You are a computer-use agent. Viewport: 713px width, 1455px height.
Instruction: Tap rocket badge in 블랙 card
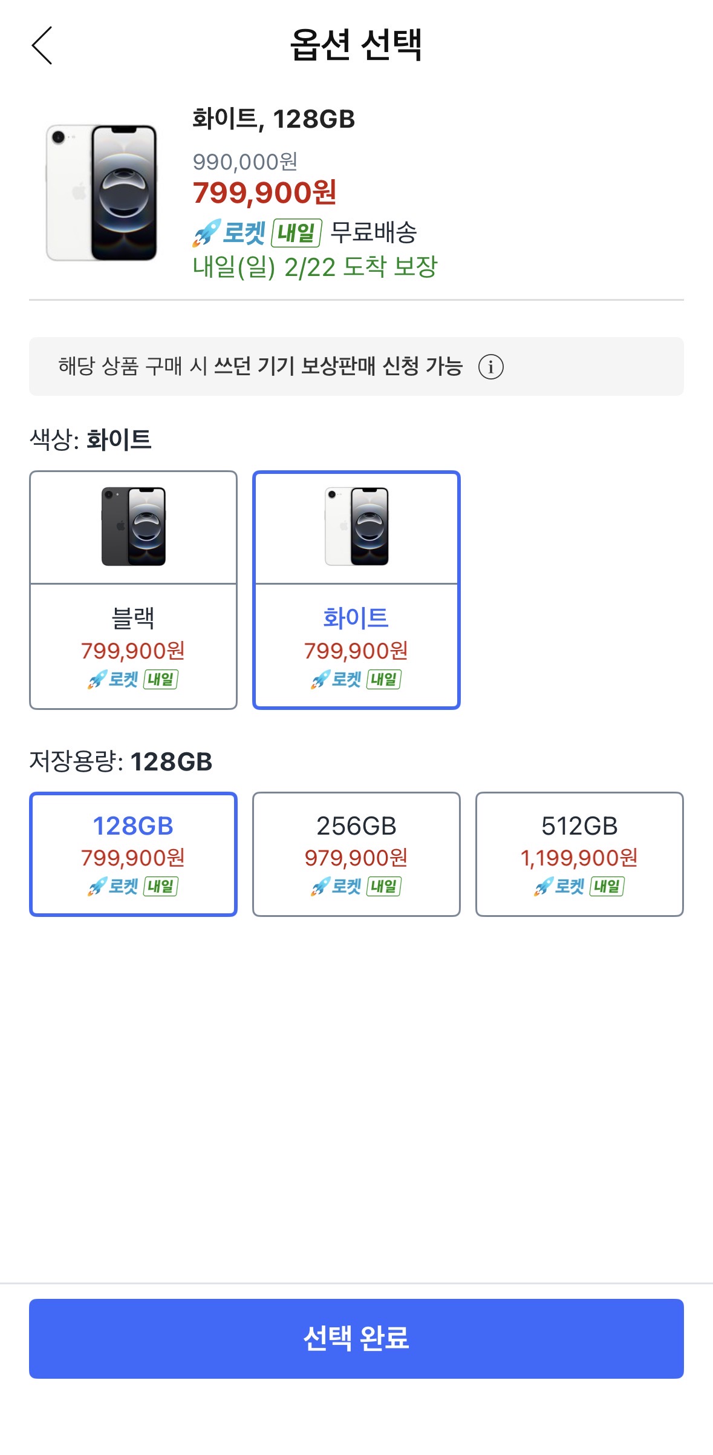(133, 680)
